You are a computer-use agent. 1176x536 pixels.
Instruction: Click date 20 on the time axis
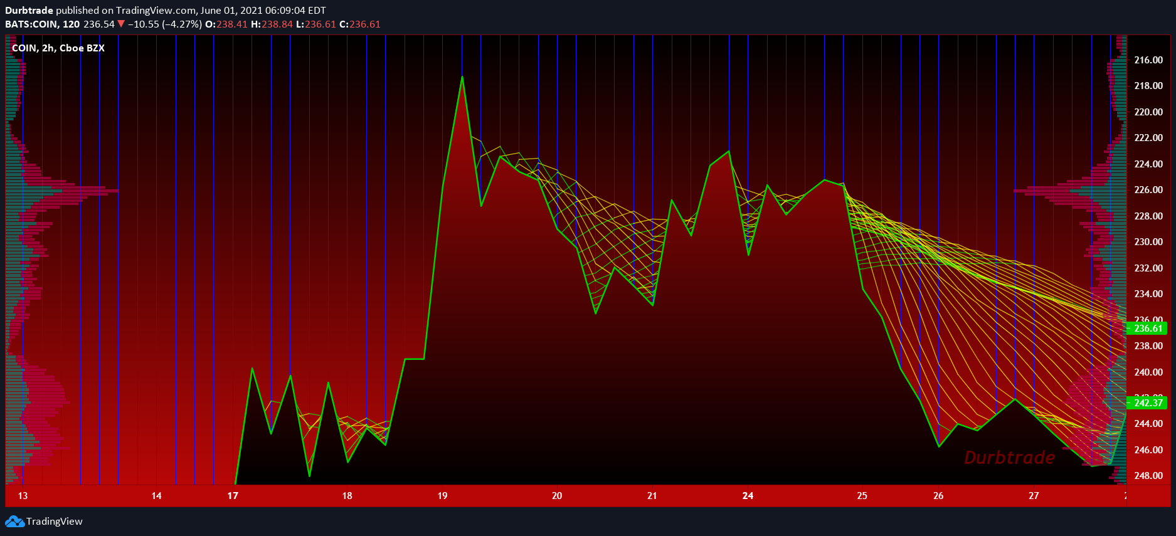[x=557, y=496]
